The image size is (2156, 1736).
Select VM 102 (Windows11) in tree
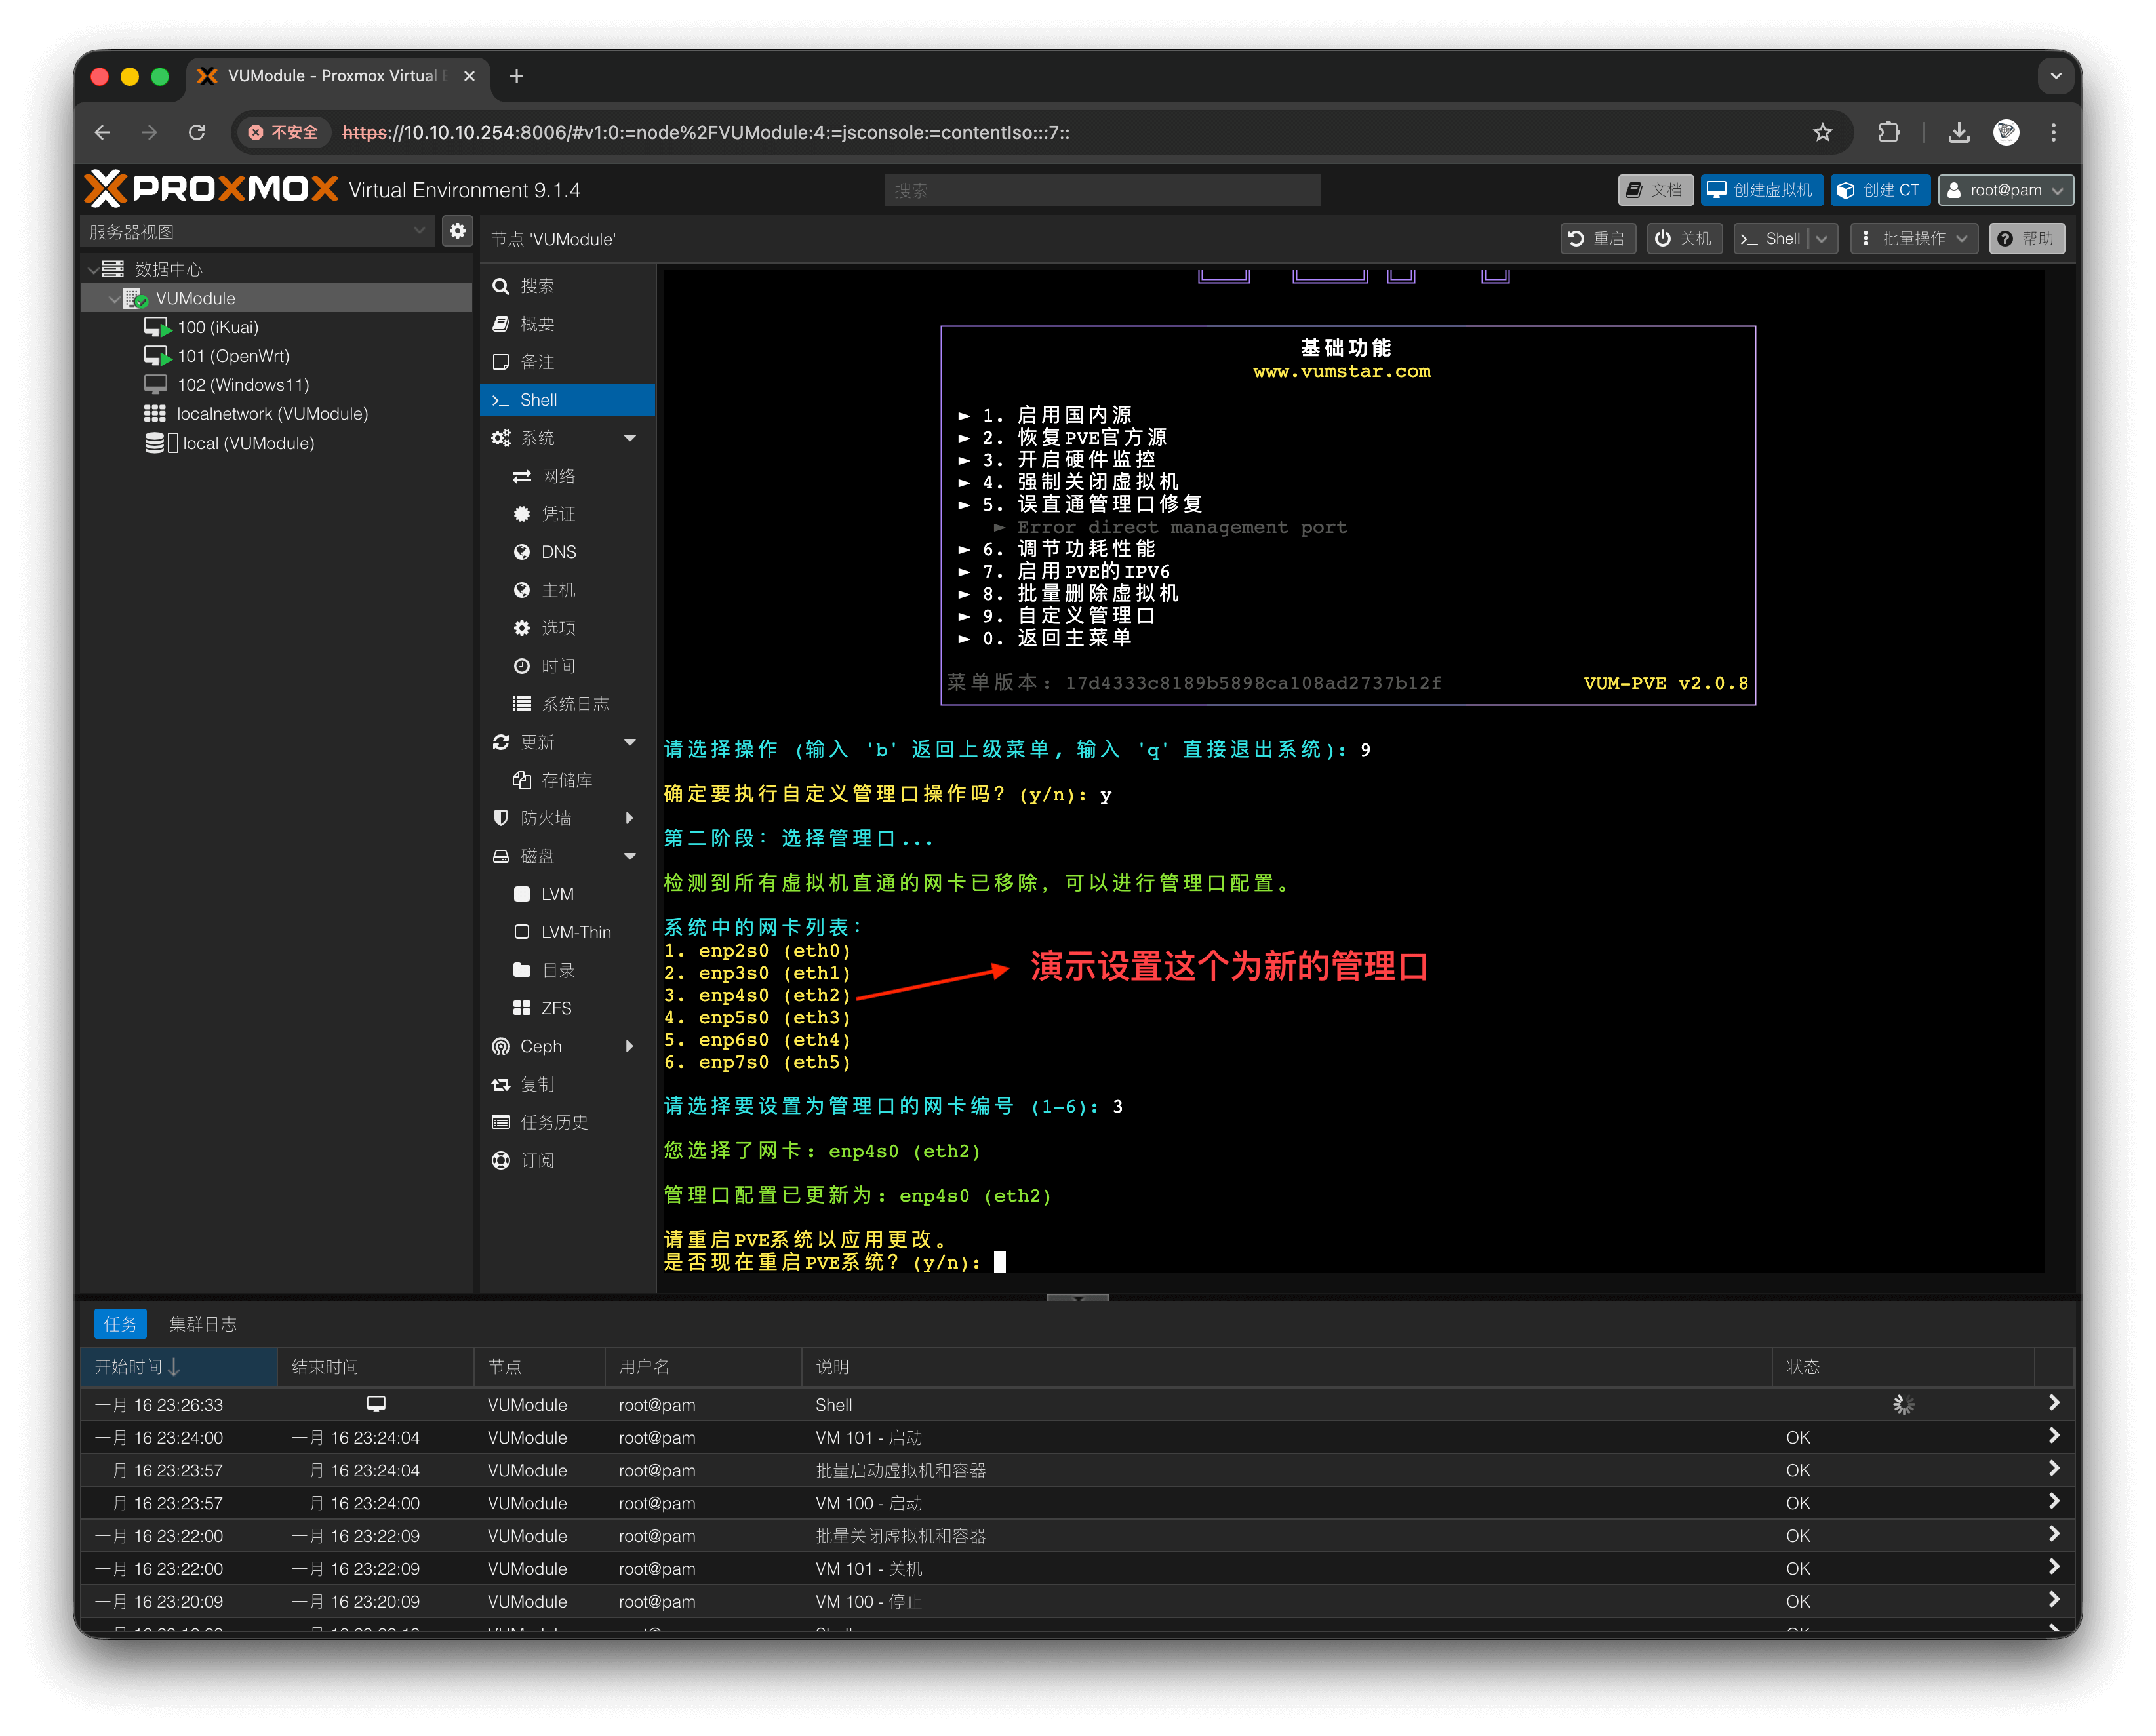click(x=243, y=385)
